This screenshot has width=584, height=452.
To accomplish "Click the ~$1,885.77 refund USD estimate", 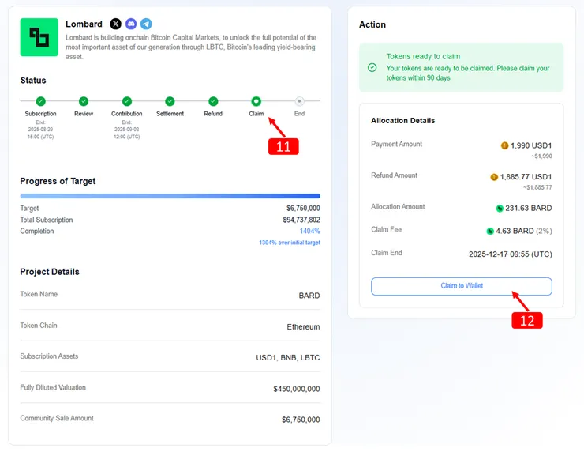I will (x=537, y=187).
